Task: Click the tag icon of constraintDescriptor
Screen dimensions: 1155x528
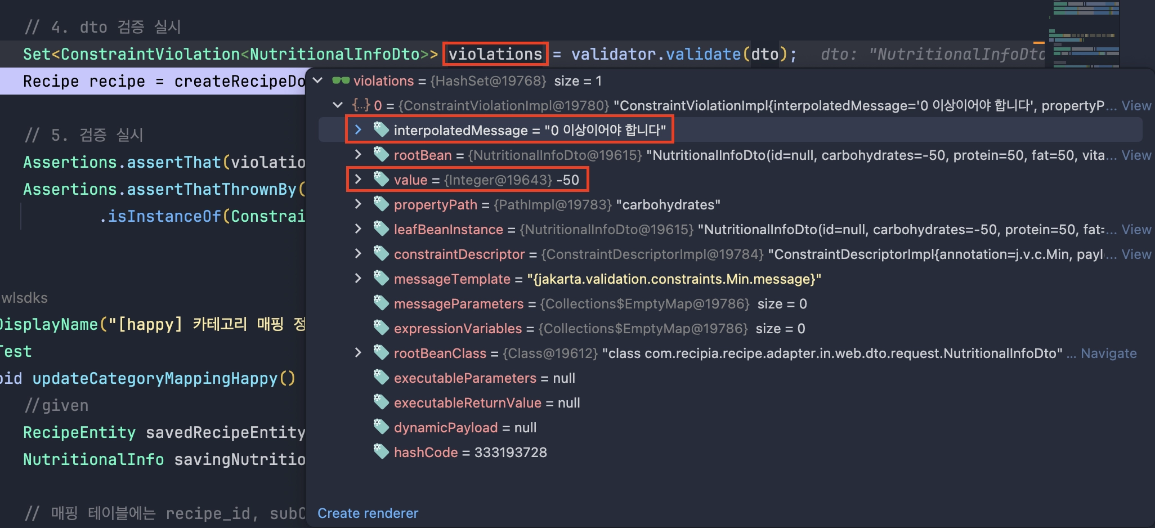Action: 382,254
